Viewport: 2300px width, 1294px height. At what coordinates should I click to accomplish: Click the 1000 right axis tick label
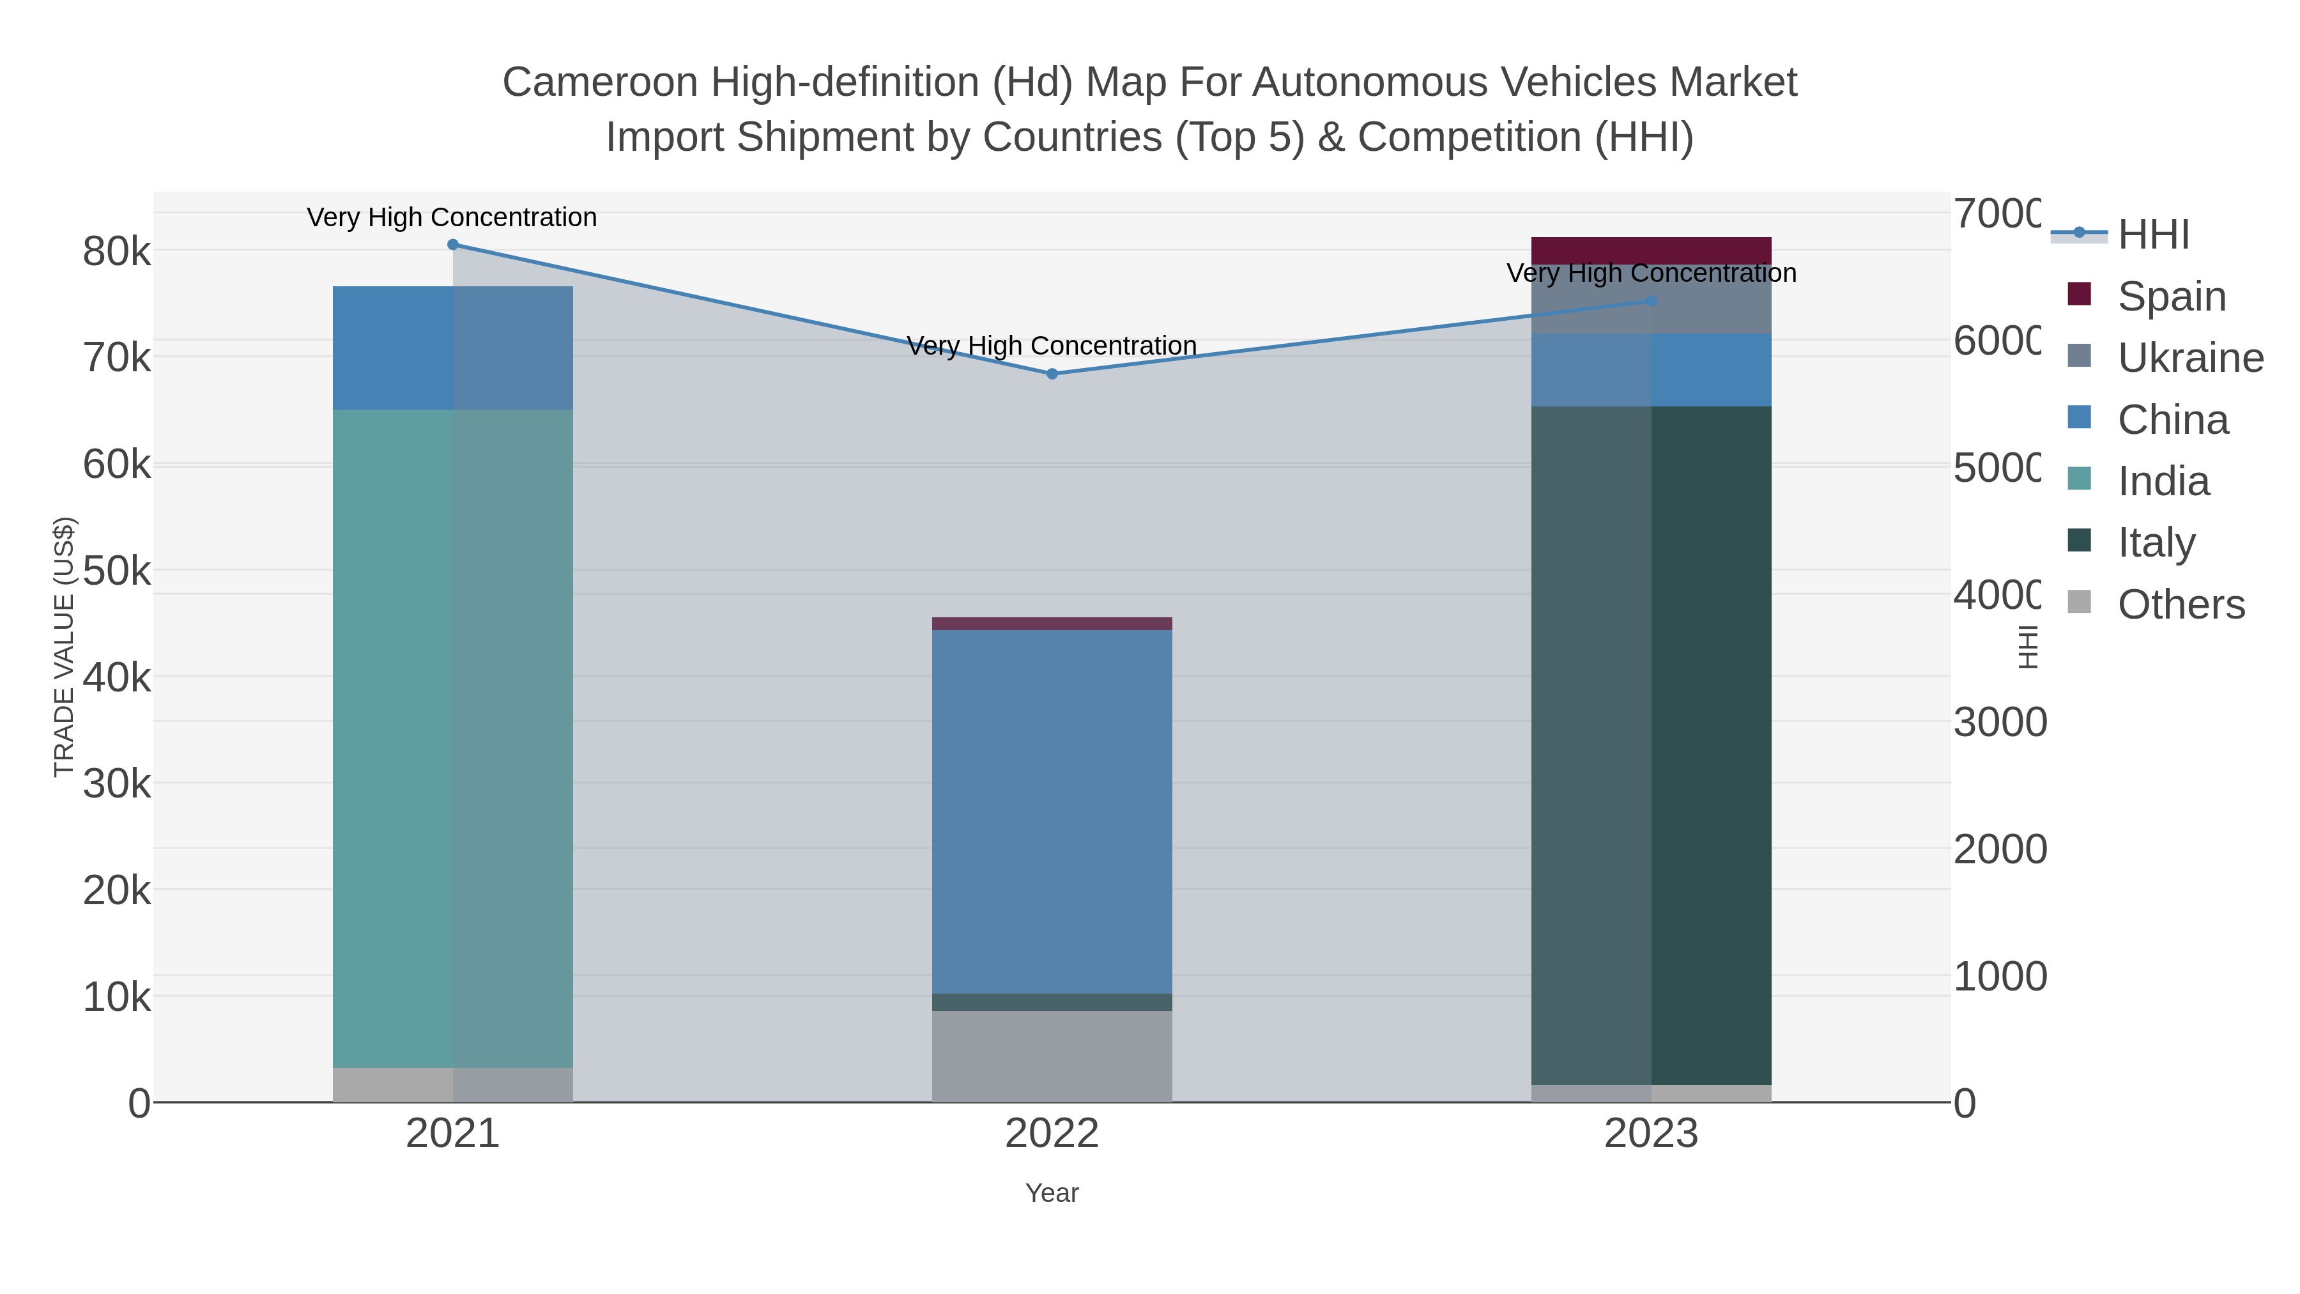[2000, 977]
